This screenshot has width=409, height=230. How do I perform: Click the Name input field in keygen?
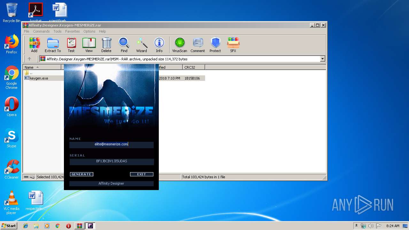pos(112,144)
